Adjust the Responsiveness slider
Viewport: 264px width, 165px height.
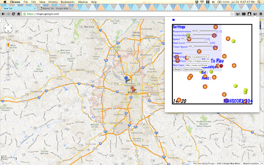(199, 31)
